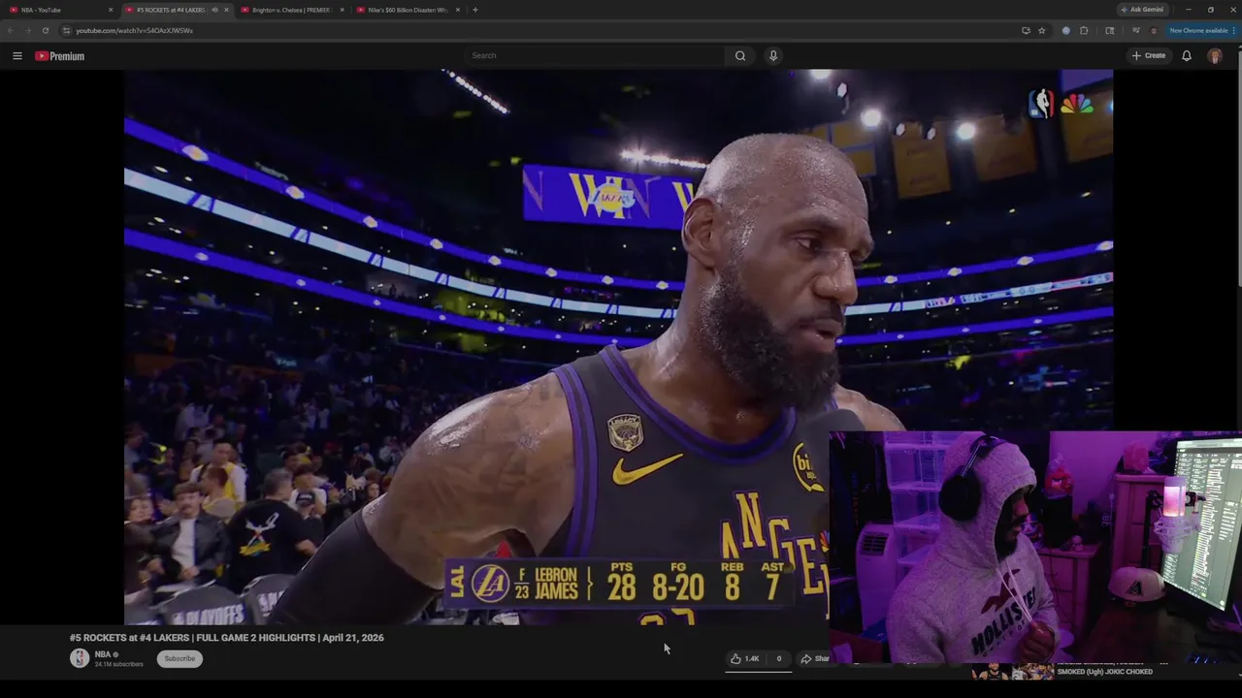Open the YouTube hamburger guide menu
Viewport: 1242px width, 698px height.
coord(16,56)
